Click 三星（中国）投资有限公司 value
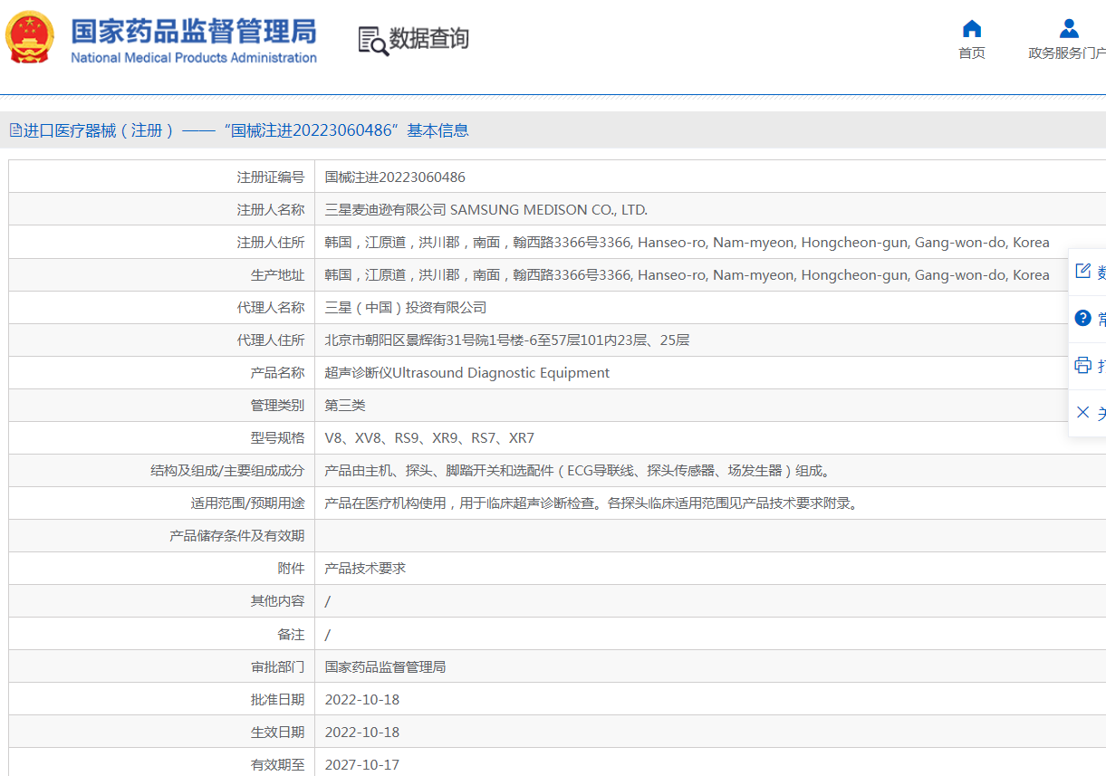This screenshot has width=1106, height=776. (x=406, y=308)
